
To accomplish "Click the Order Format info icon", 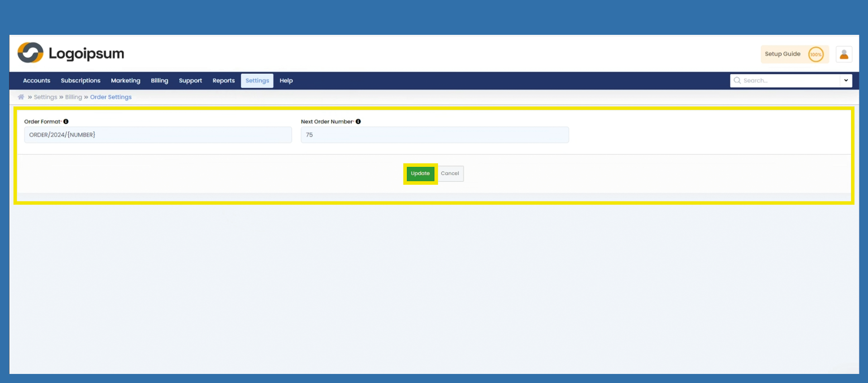I will pos(66,121).
